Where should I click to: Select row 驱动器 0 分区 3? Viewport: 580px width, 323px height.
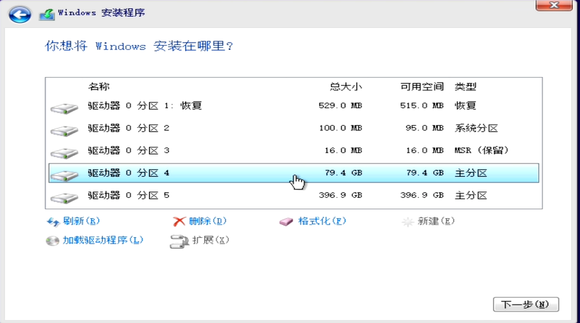coord(294,151)
